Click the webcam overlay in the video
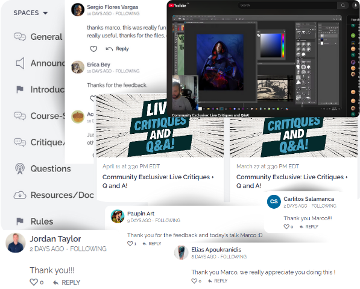Screen dimensions: 360x289 [x=185, y=93]
